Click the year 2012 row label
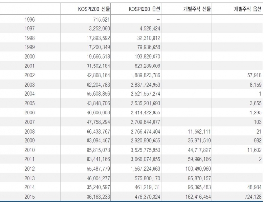This screenshot has height=202, width=264. click(x=30, y=169)
